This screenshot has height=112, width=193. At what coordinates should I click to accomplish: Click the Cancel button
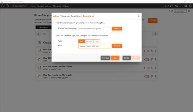coord(127,58)
